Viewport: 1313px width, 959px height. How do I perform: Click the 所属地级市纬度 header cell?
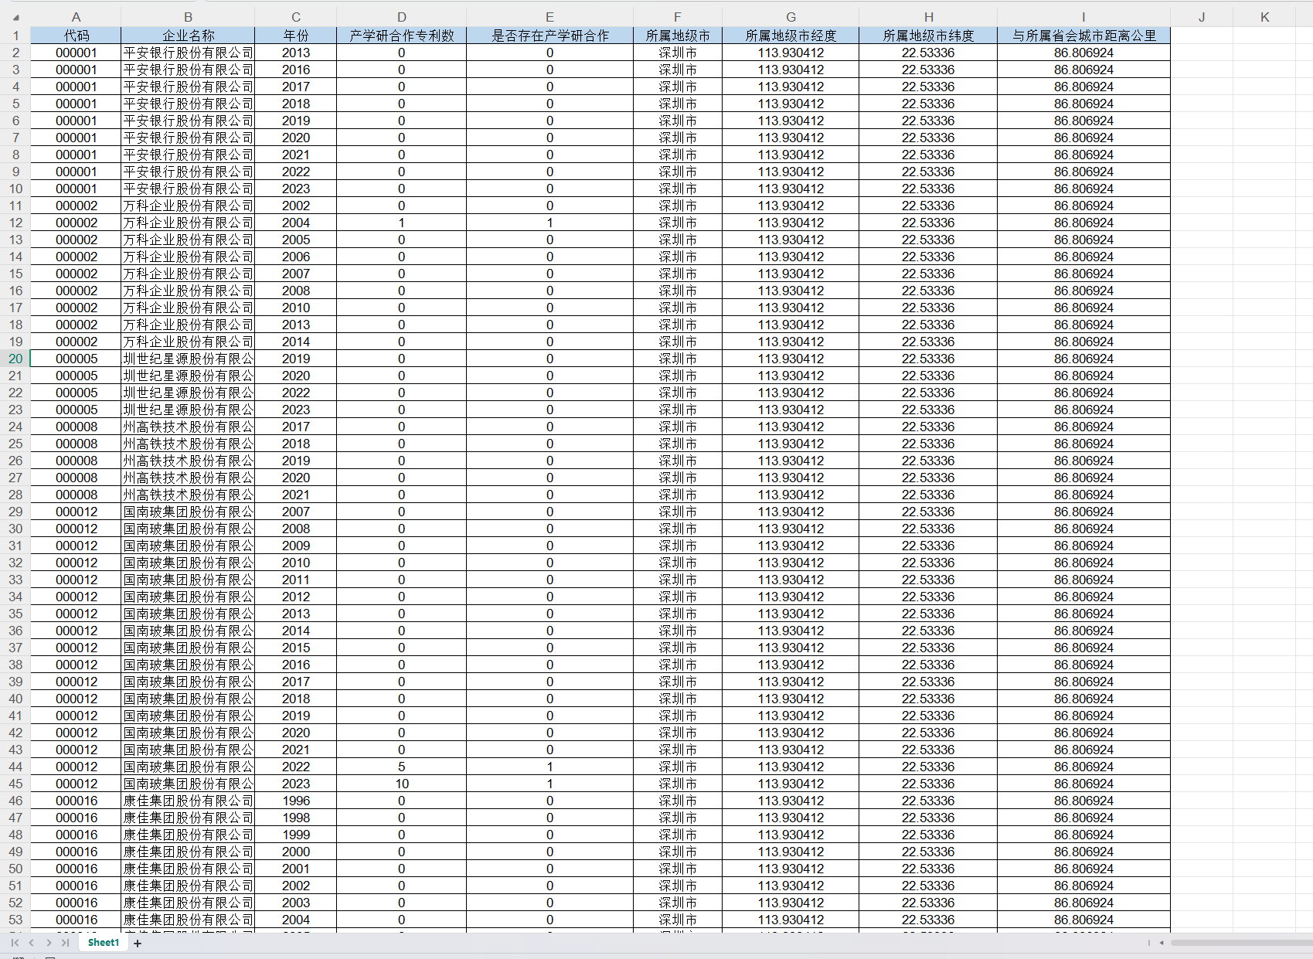pos(928,36)
